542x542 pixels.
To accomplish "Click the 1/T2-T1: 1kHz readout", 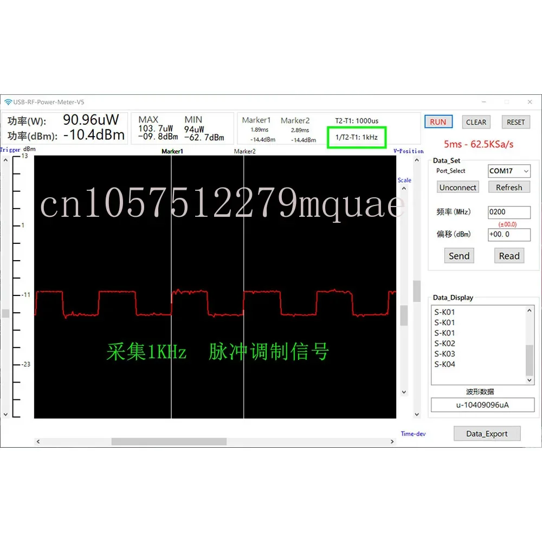I will point(357,137).
